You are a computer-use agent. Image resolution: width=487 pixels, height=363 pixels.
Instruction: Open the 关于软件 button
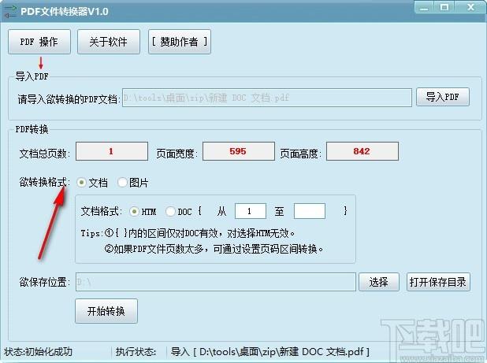(109, 42)
